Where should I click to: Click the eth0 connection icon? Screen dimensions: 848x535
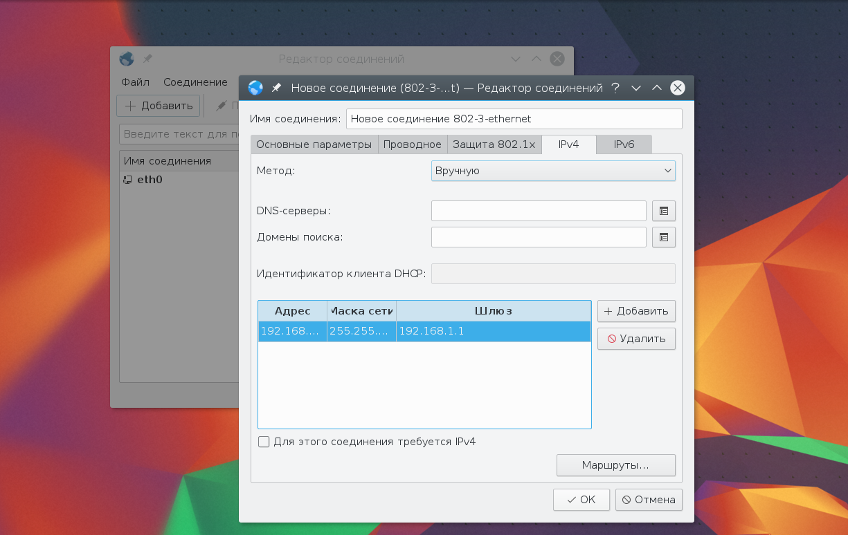coord(127,180)
